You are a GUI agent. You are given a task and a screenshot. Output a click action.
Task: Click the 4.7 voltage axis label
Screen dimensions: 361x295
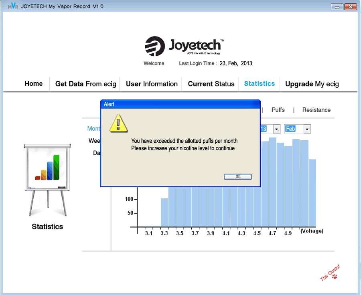point(272,233)
